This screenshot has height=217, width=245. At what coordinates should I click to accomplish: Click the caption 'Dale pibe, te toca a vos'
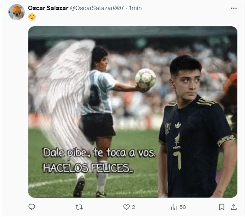tap(99, 153)
